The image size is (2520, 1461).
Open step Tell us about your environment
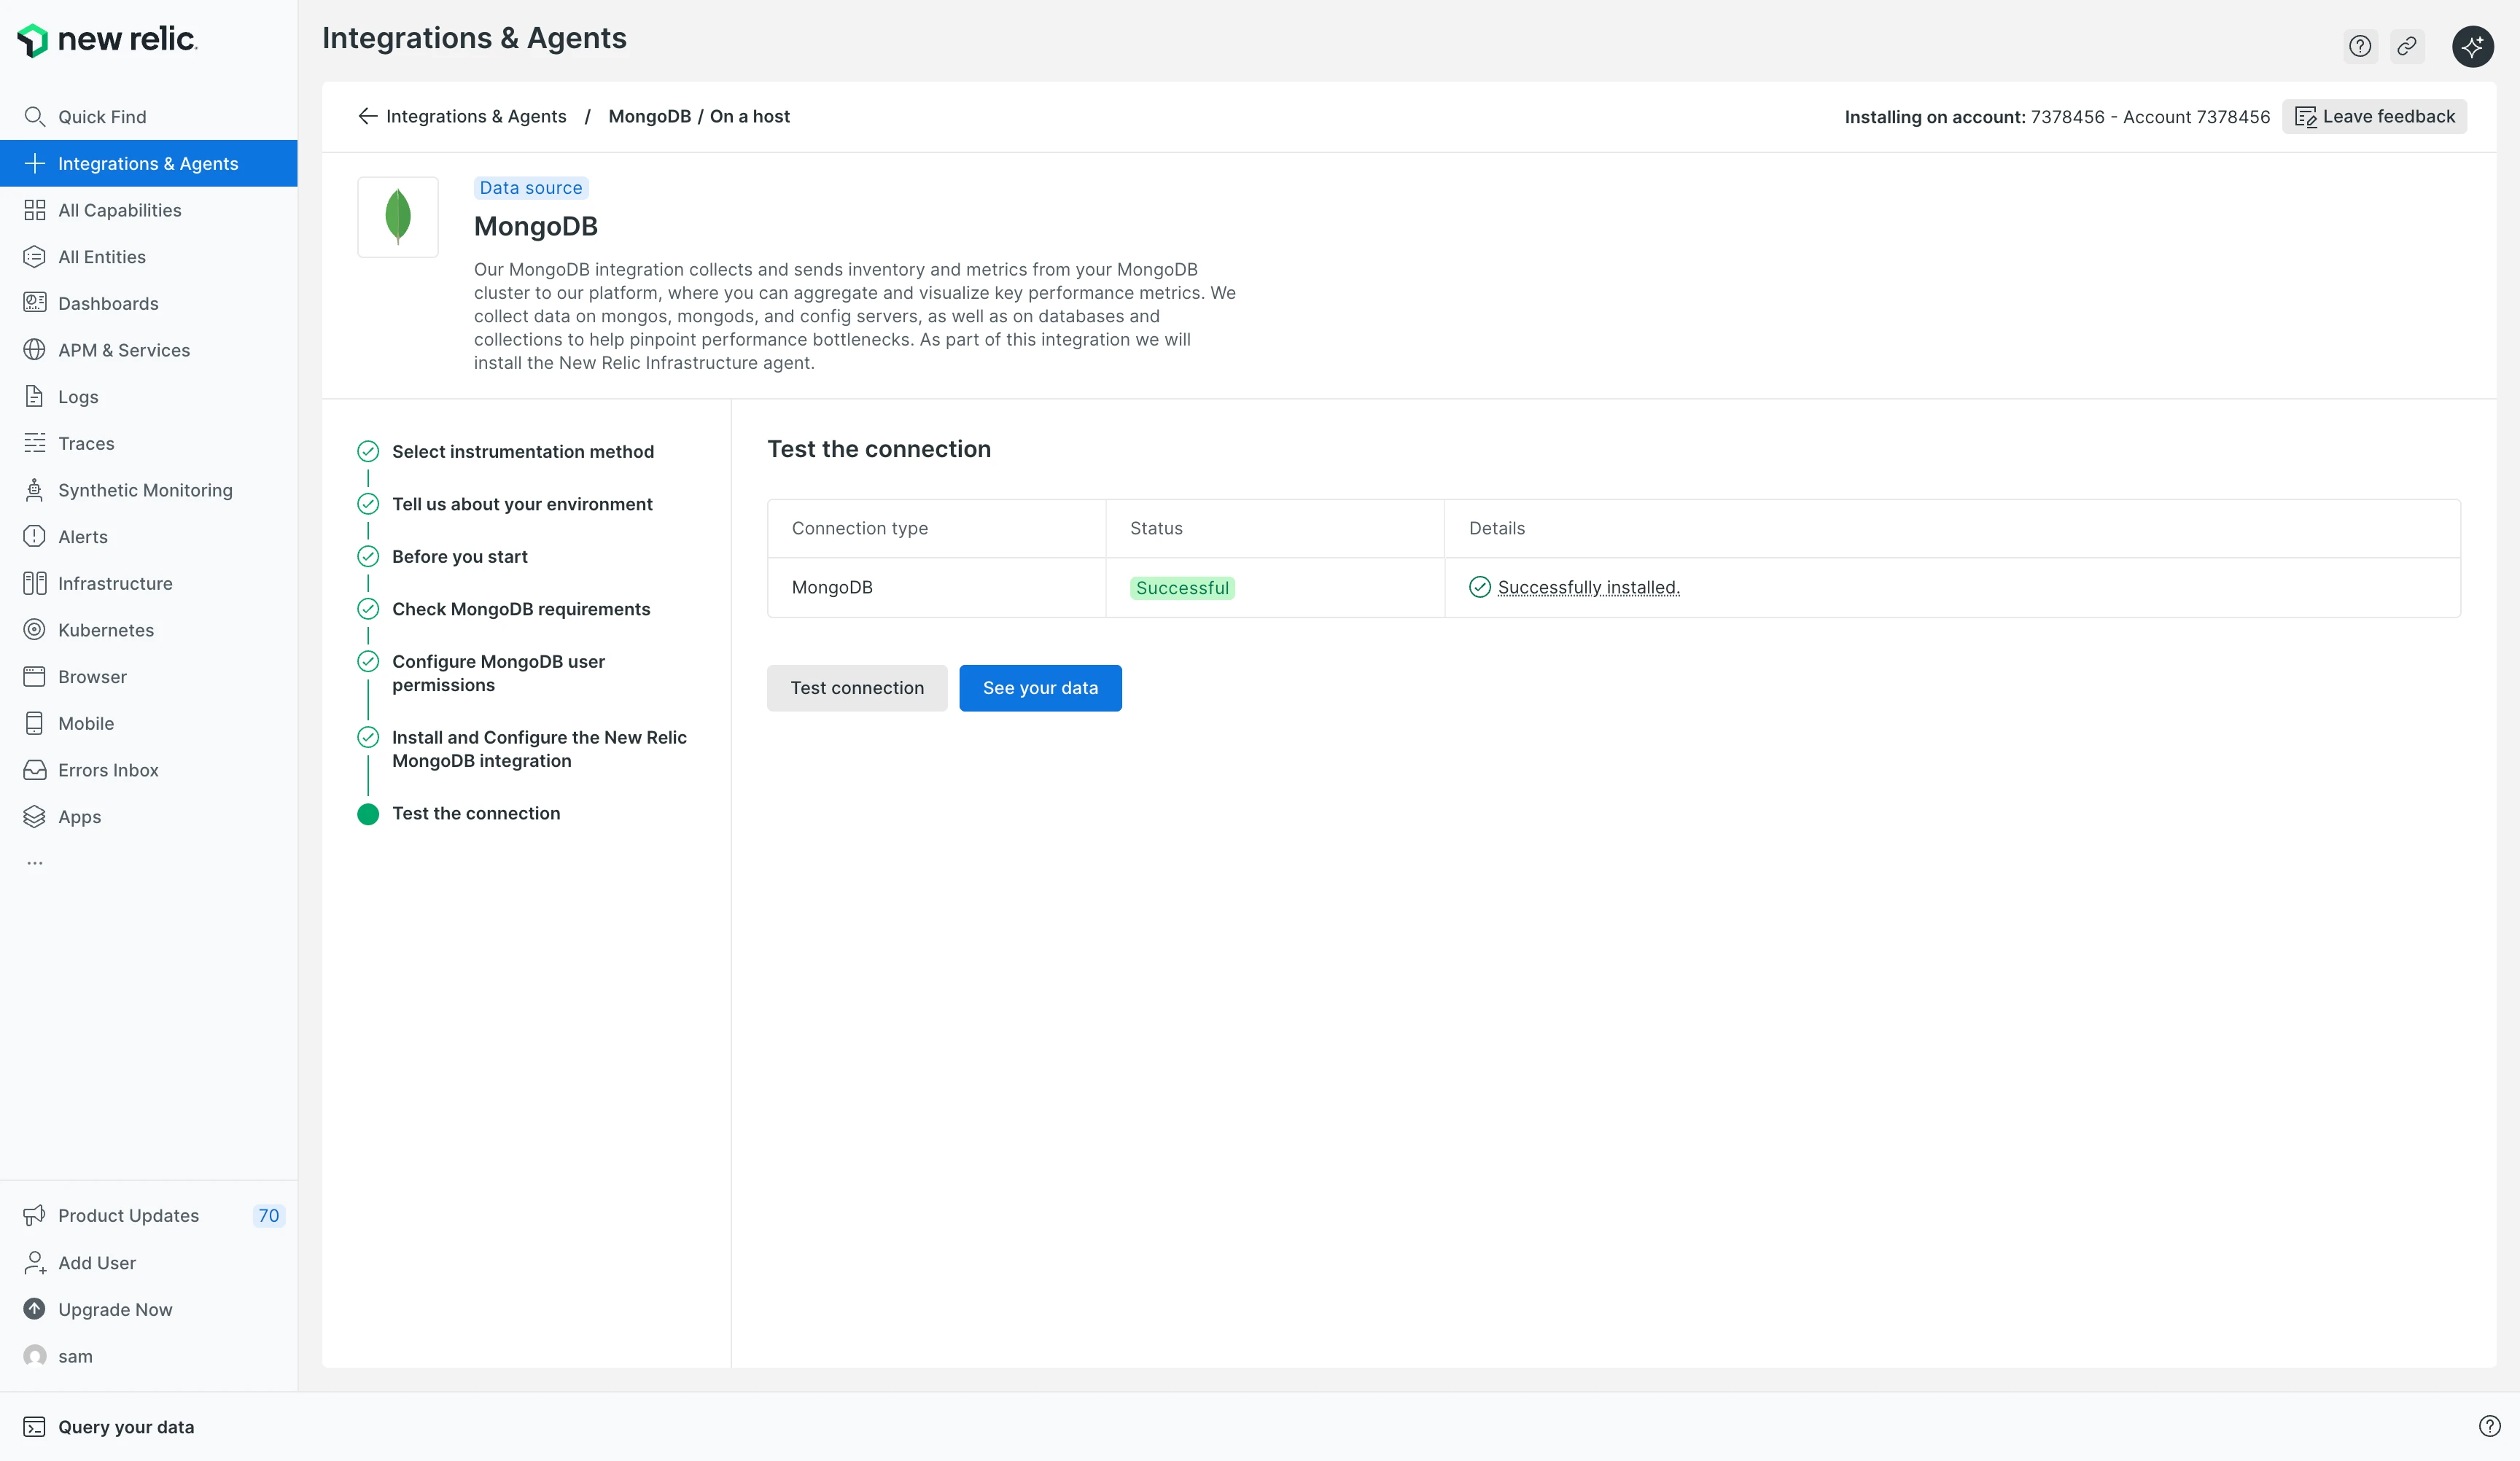pos(522,504)
